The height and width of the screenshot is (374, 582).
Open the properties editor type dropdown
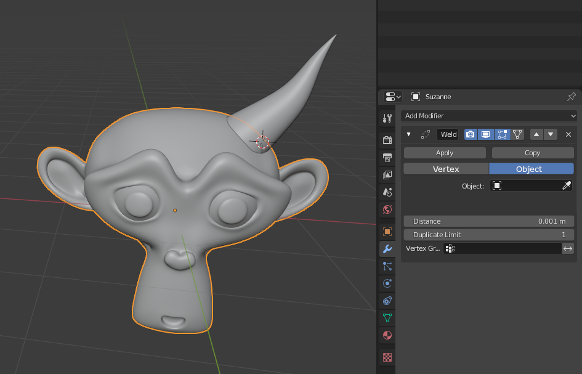(393, 97)
